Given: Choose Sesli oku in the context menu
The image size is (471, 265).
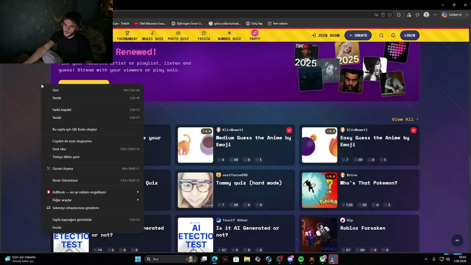Looking at the screenshot, I should click(x=93, y=149).
